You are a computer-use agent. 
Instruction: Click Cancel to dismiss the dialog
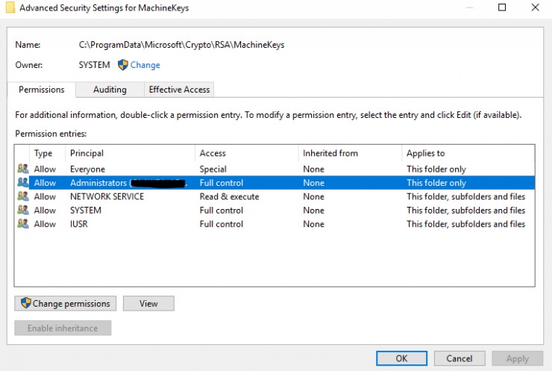coord(460,358)
